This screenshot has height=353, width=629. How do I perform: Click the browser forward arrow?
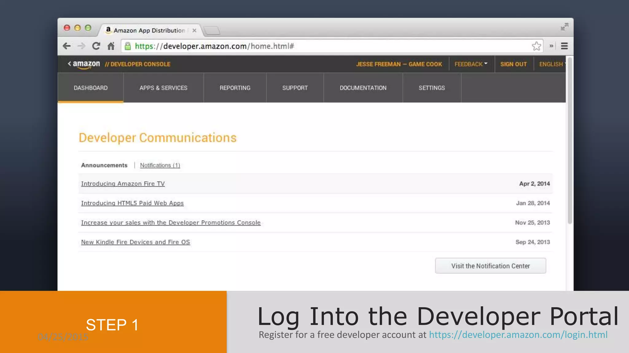point(81,46)
